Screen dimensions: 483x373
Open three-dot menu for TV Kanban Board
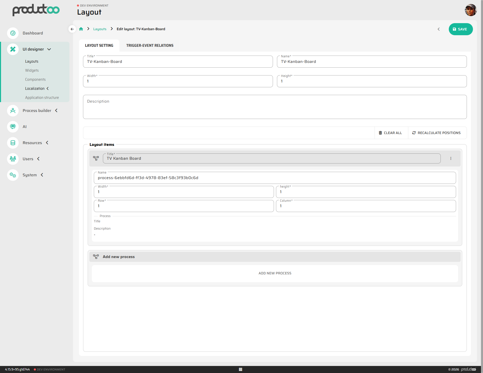451,158
